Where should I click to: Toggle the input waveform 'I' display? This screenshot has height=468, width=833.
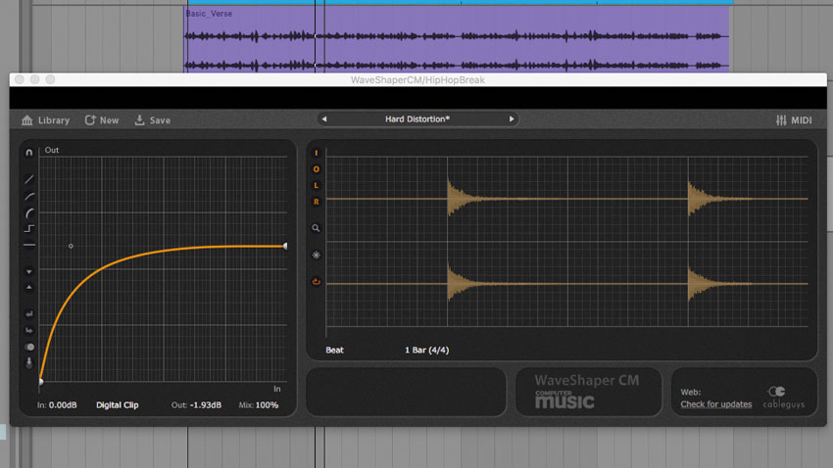coord(317,153)
